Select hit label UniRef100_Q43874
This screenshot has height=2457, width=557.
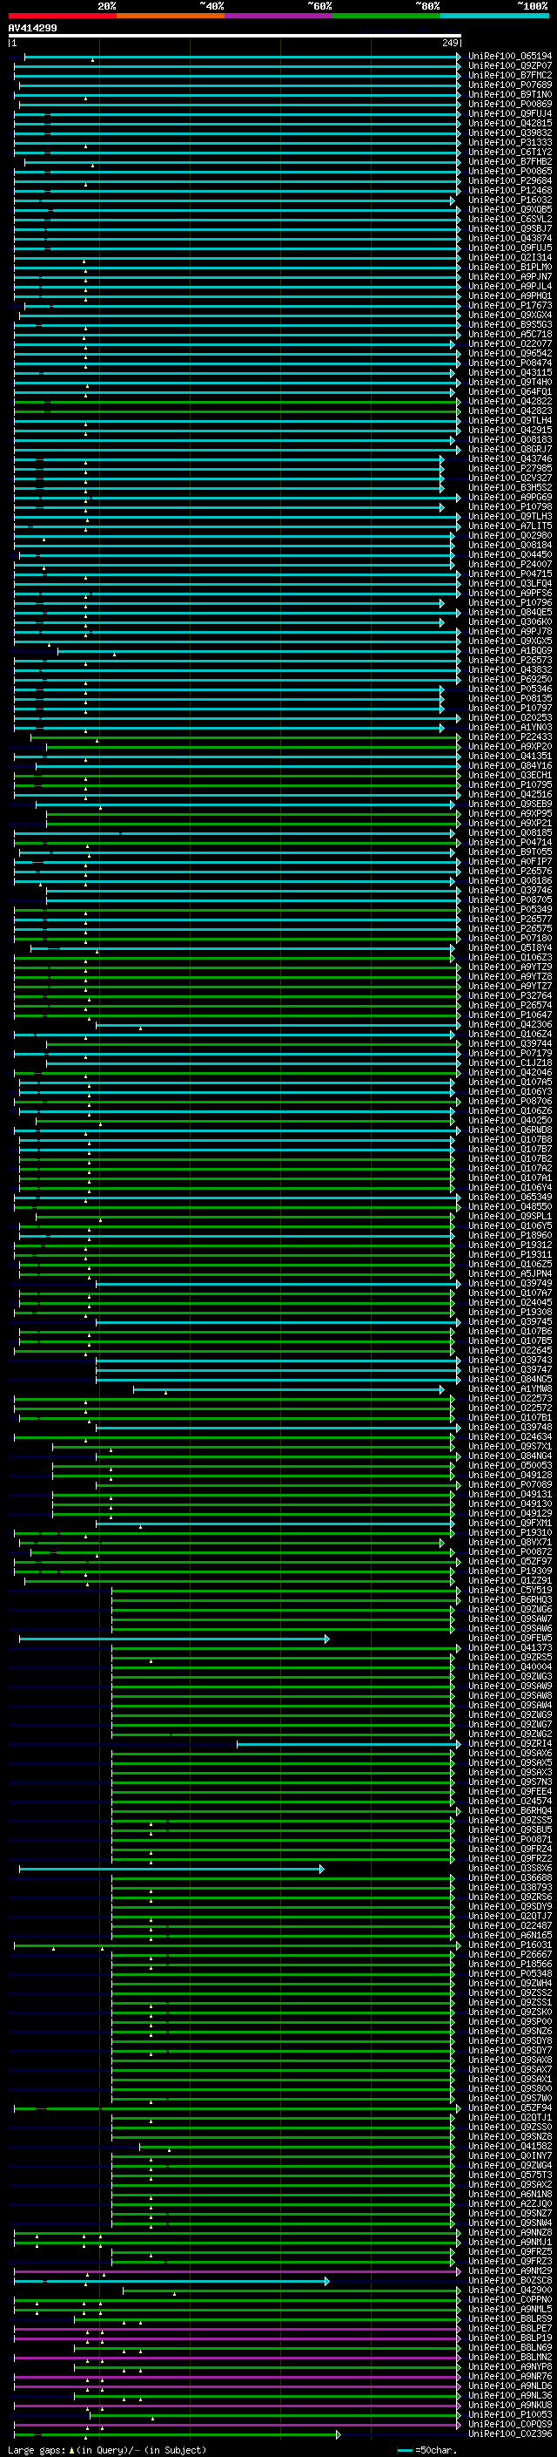510,239
